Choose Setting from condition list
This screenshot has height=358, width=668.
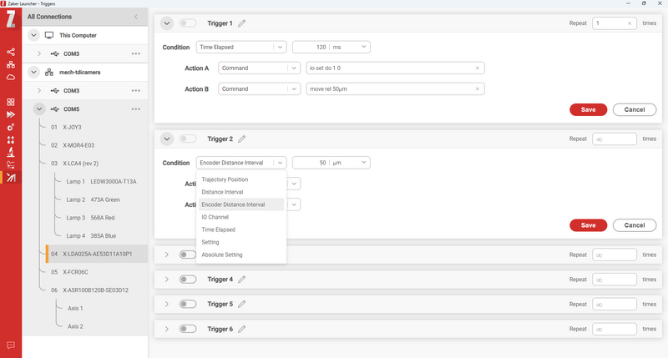click(x=241, y=242)
